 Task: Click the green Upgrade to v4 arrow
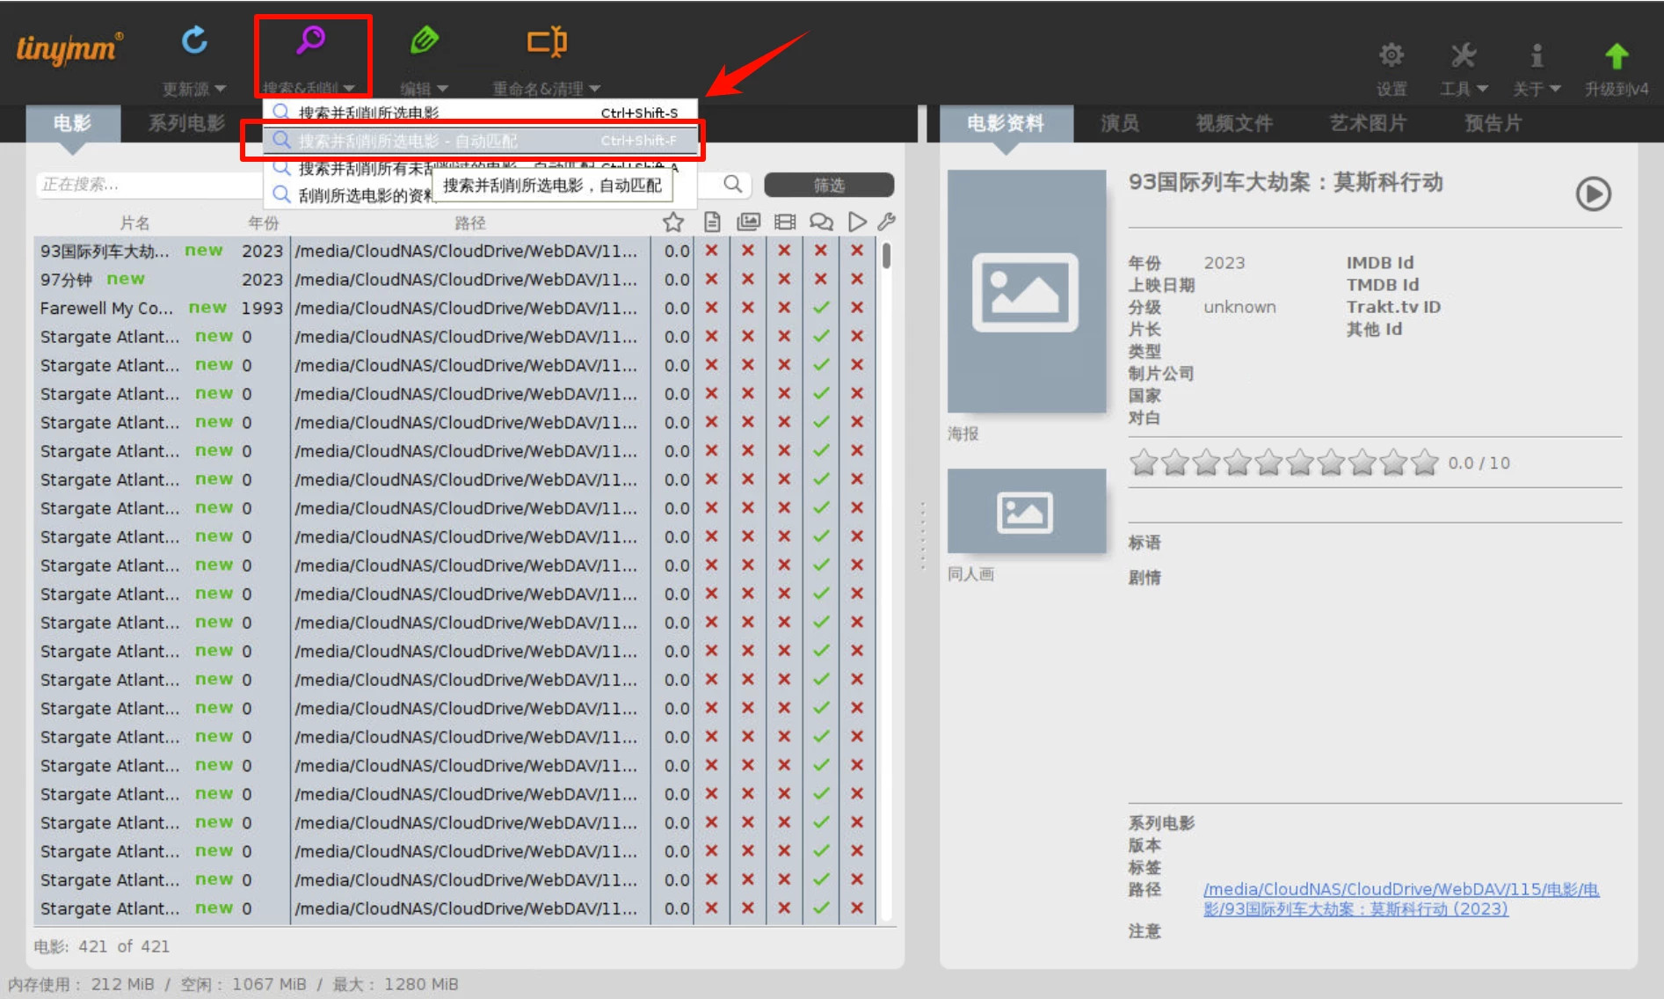click(x=1616, y=56)
